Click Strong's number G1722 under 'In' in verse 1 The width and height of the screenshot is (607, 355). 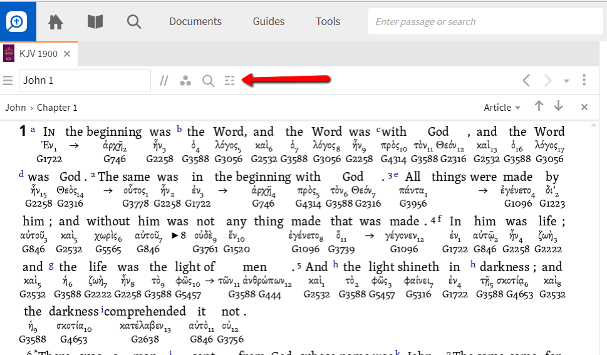(x=49, y=159)
